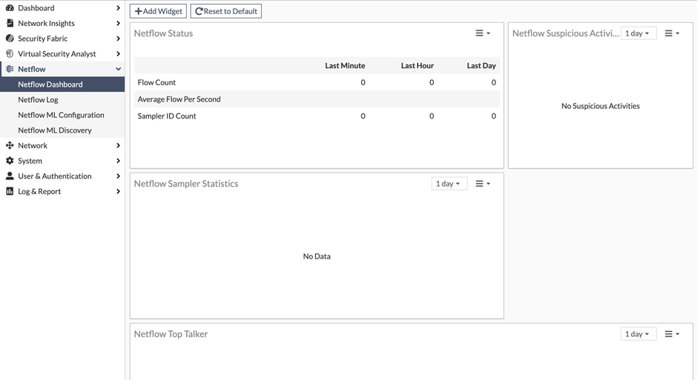Viewport: 697px width, 380px height.
Task: Change Netflow Suspicious Activities time range dropdown
Action: 638,33
